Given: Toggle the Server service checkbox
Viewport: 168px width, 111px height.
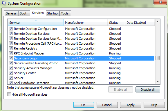Looking at the screenshot, I should coord(11,78).
